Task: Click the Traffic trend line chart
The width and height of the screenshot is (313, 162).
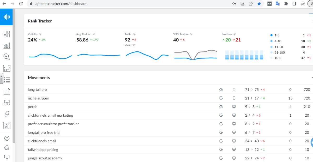Action: click(147, 56)
